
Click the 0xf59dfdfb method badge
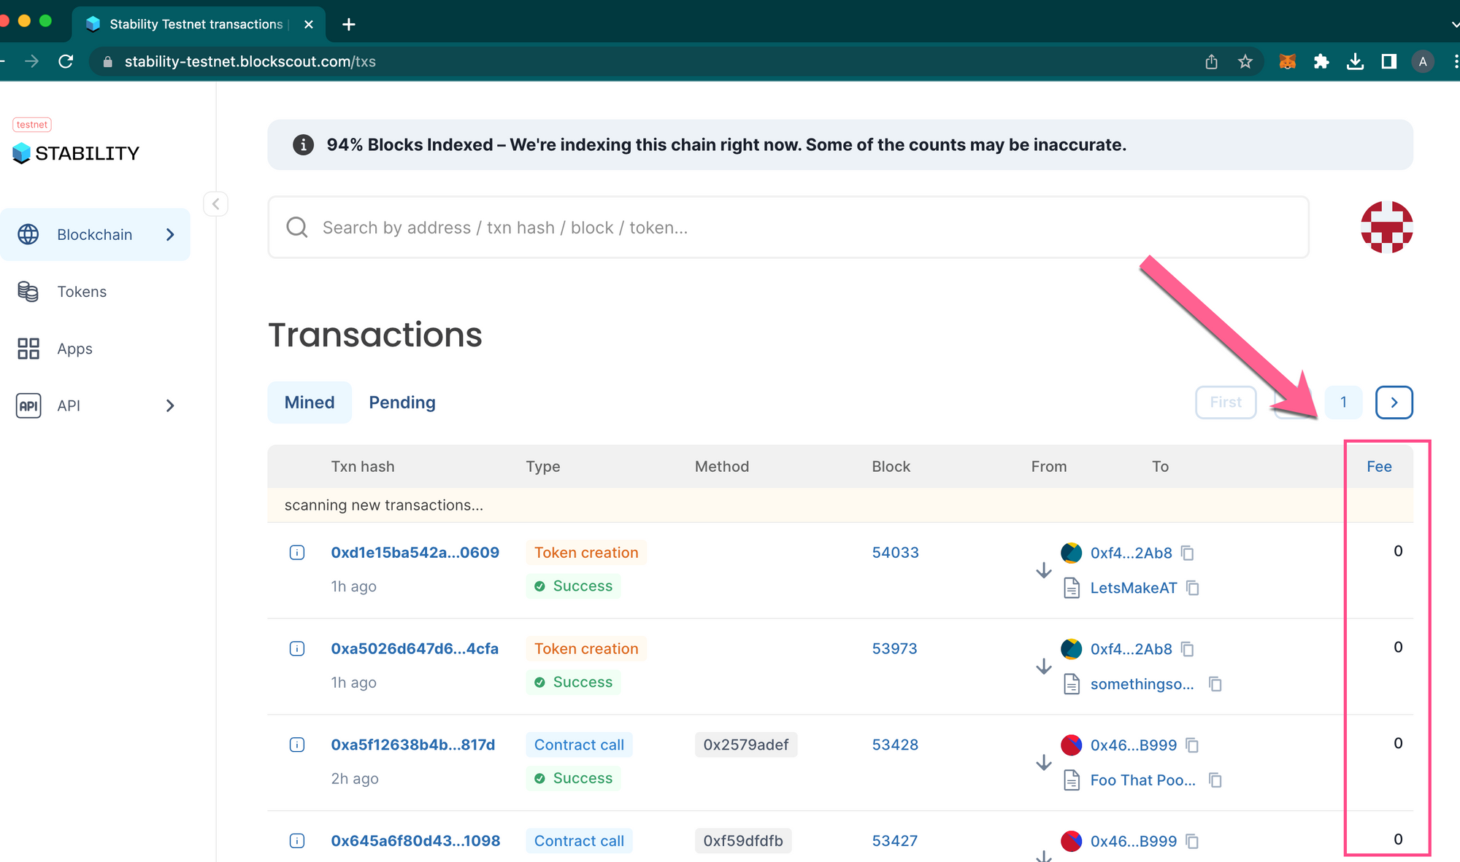point(743,841)
